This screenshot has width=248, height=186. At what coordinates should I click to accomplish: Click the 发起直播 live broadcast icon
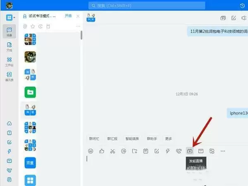tap(190, 151)
